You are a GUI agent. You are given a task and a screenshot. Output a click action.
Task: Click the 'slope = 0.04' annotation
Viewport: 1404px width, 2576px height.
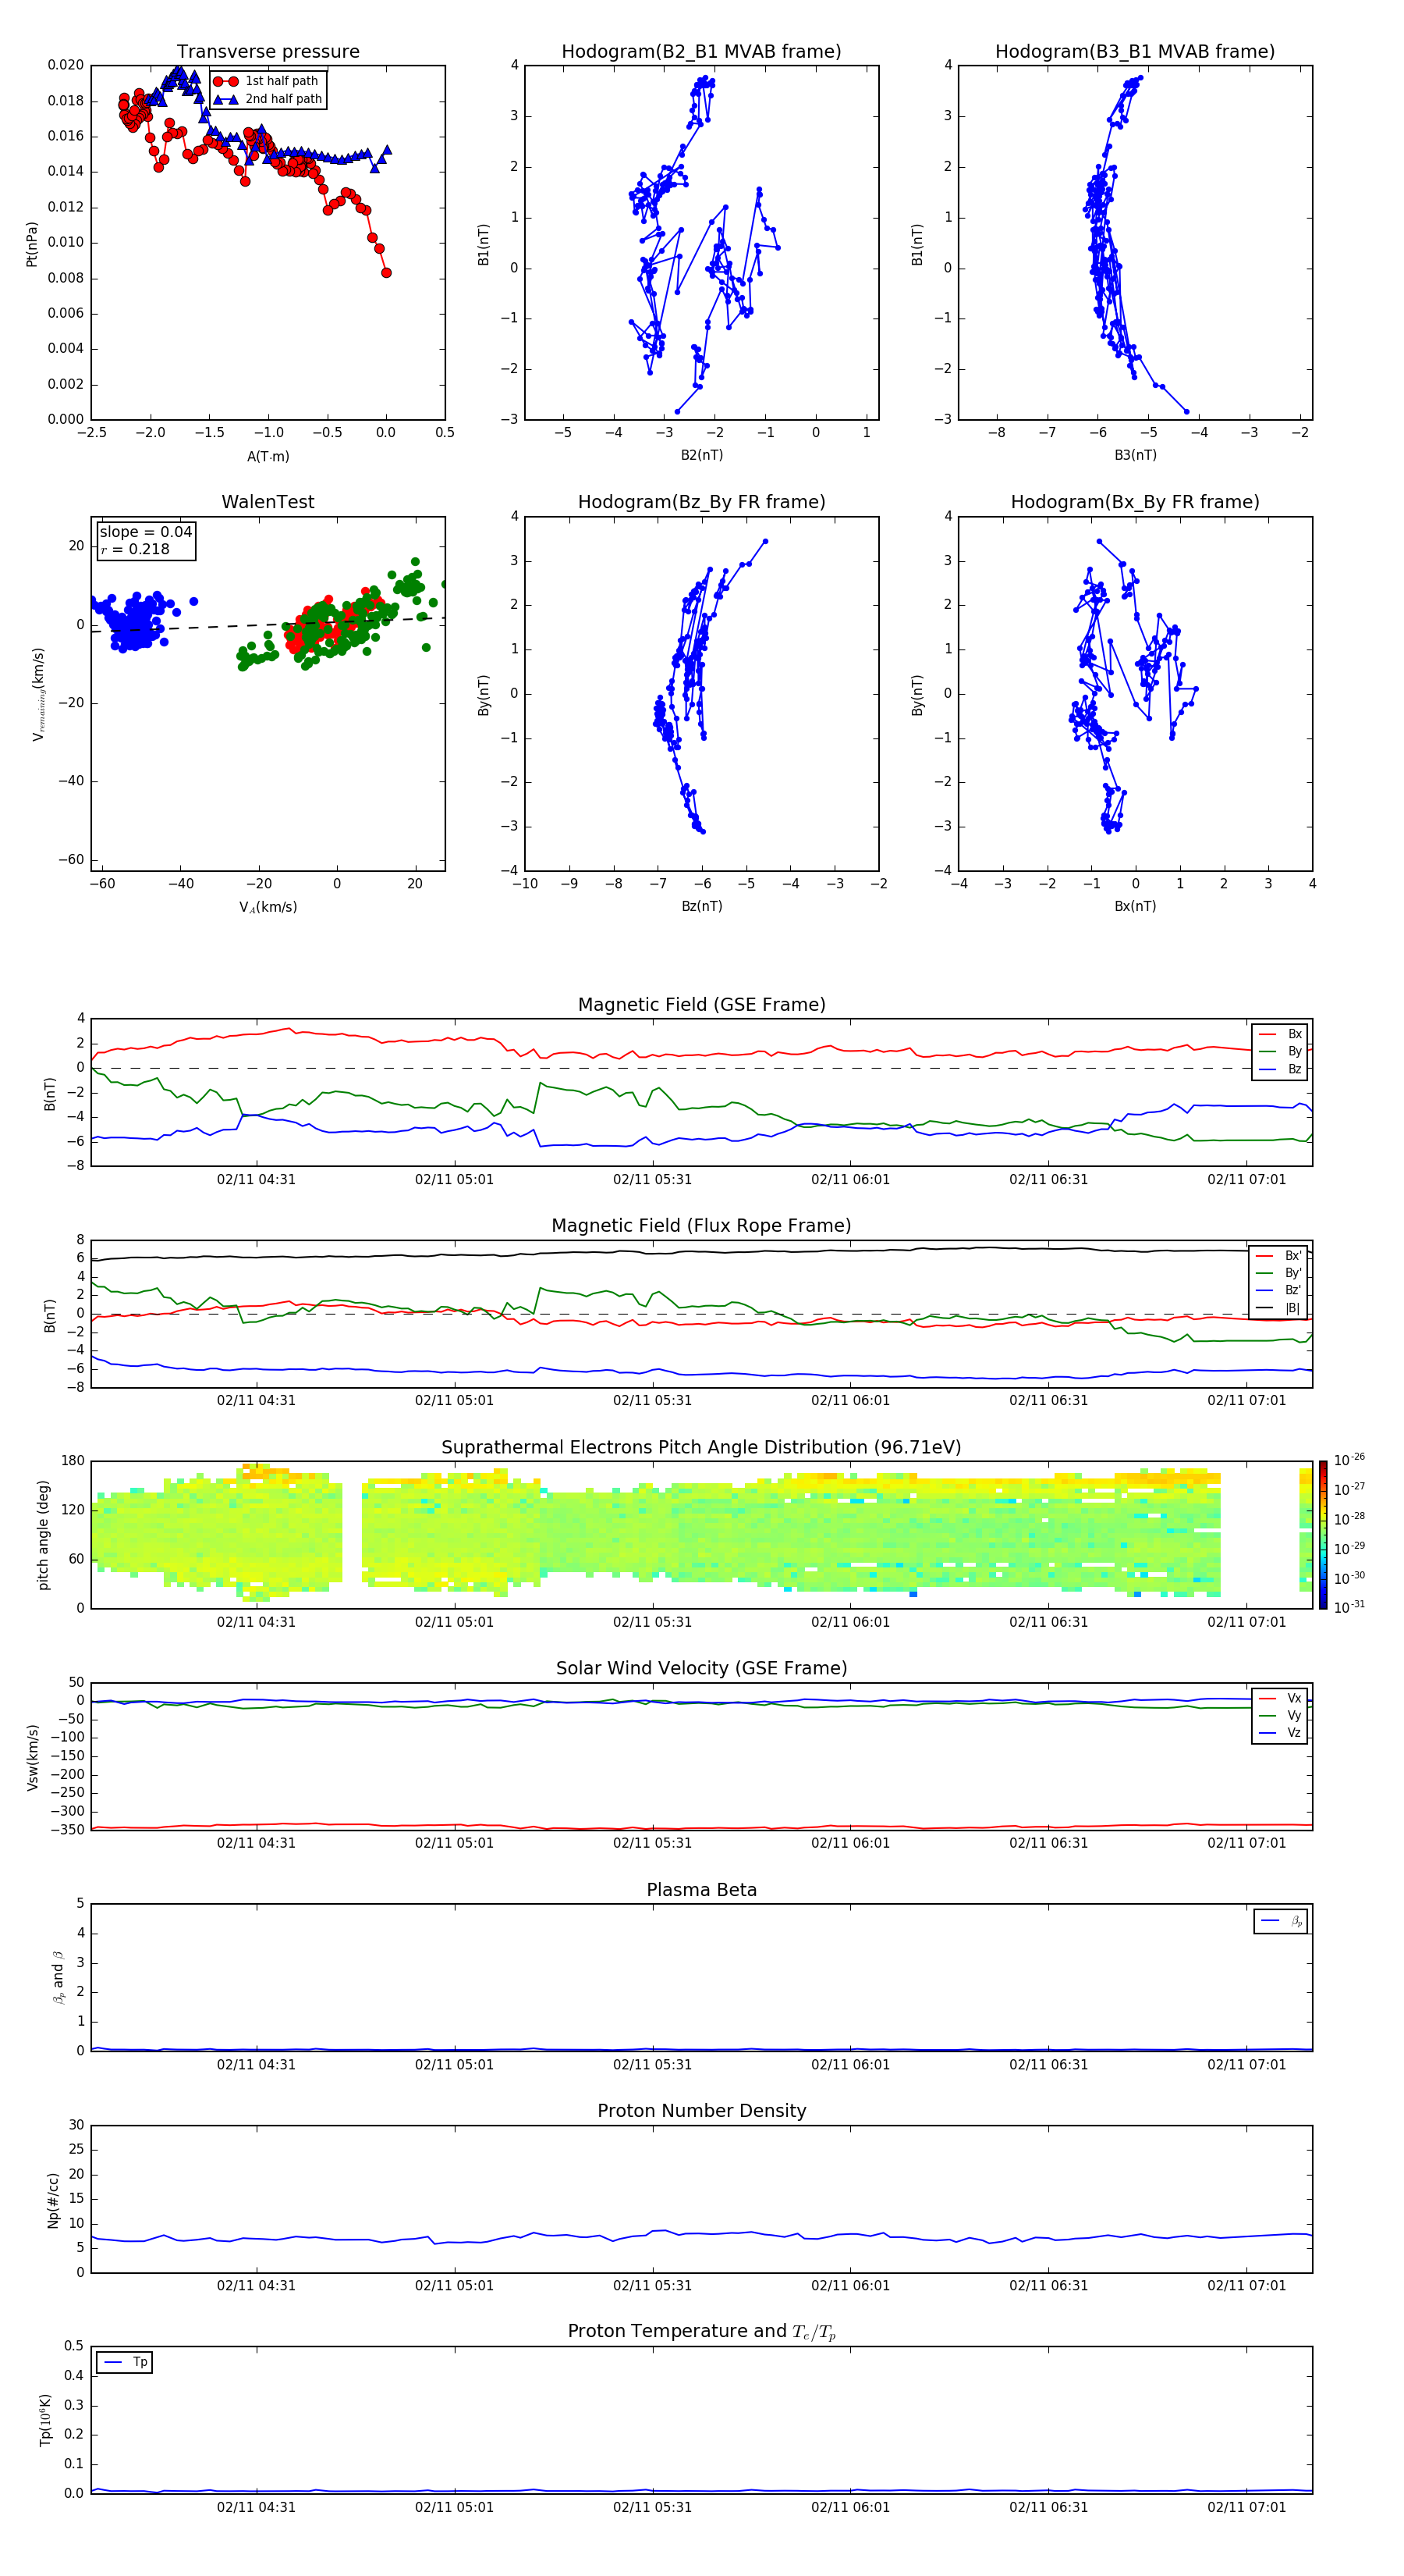tap(146, 532)
